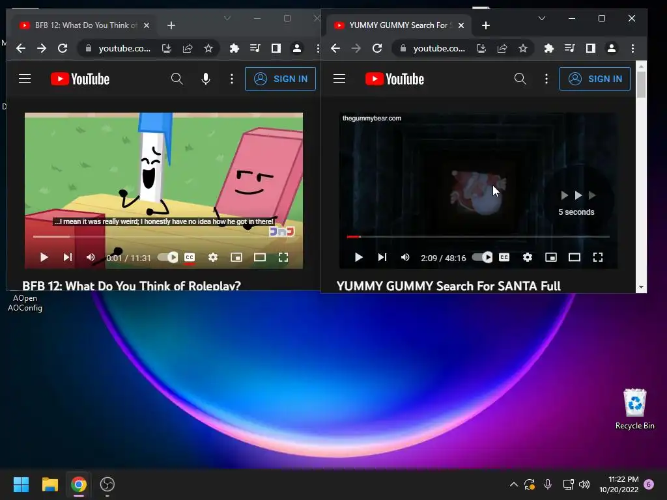667x500 pixels.
Task: Toggle autoplay switch in YUMMY GUMMY player
Action: pos(483,257)
